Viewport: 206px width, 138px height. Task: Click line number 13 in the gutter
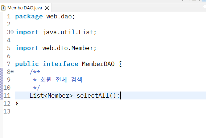pos(7,111)
